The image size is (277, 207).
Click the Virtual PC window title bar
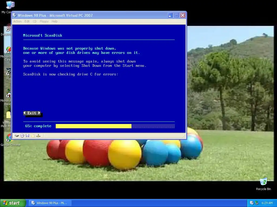(99, 15)
